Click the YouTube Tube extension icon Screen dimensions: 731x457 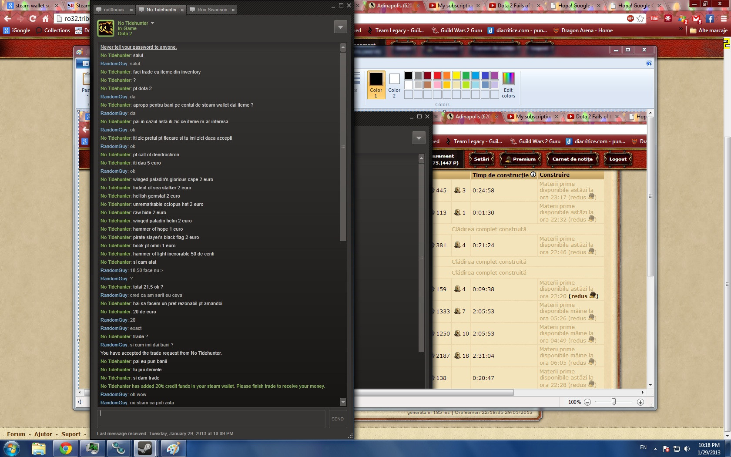coord(654,18)
